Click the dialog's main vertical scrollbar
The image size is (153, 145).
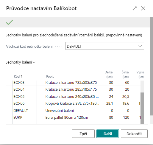coord(152,66)
